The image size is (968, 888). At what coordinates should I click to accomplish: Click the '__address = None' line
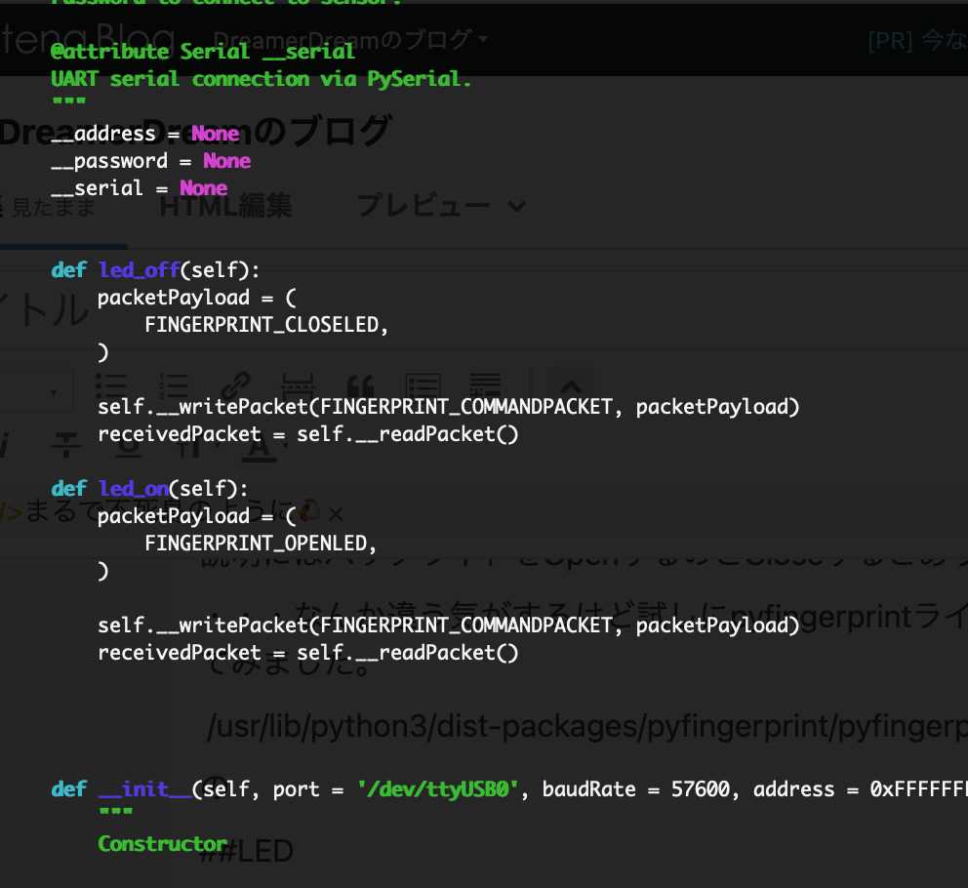pyautogui.click(x=144, y=134)
